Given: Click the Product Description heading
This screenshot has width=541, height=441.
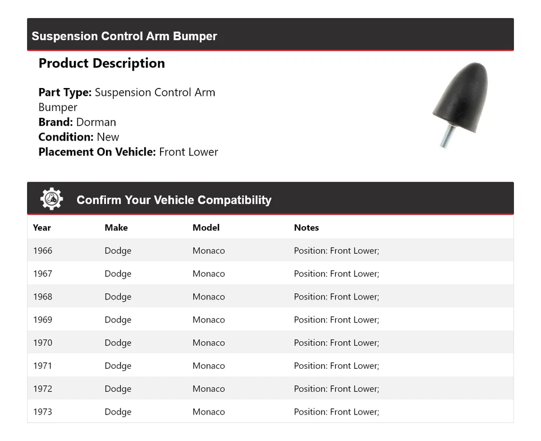Looking at the screenshot, I should point(101,63).
